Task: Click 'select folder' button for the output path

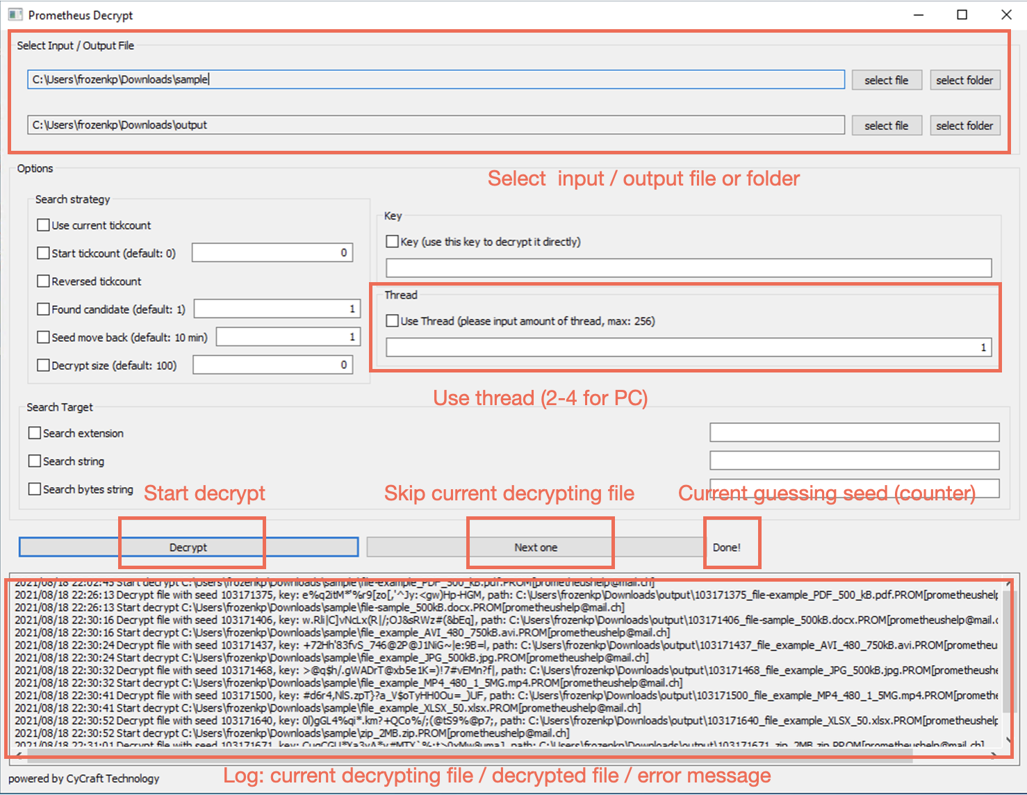Action: (964, 126)
